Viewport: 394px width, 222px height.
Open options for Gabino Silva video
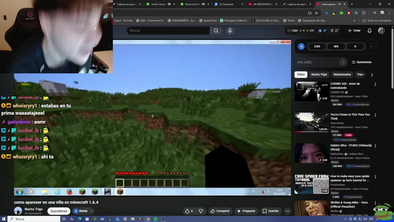(375, 146)
